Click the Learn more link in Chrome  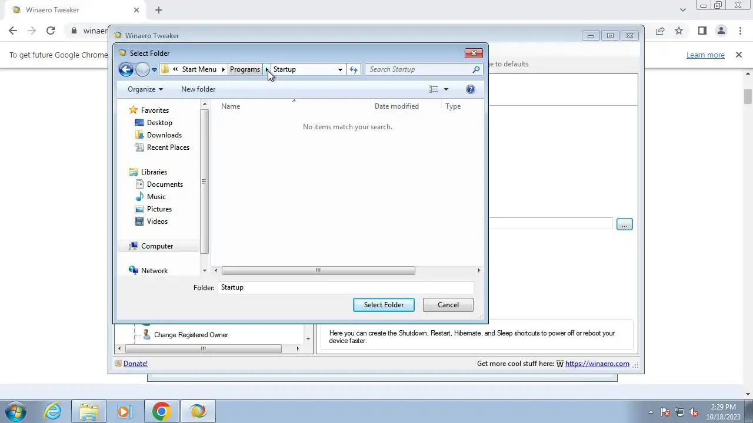pos(705,55)
